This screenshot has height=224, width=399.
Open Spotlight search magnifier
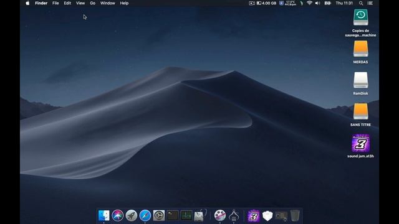coord(361,3)
